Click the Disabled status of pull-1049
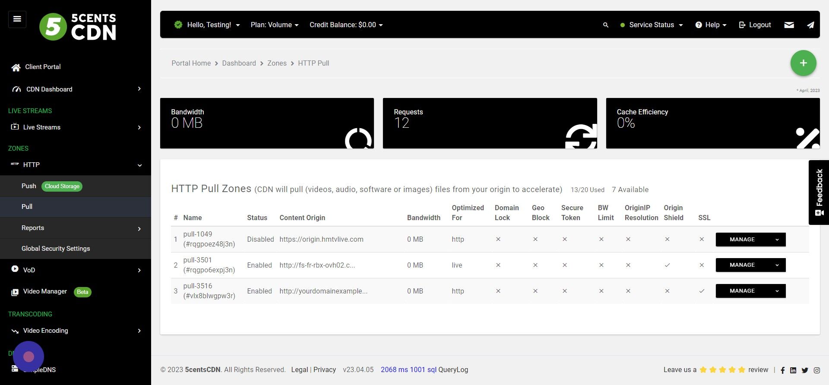Screen dimensions: 829x385 click(260, 240)
